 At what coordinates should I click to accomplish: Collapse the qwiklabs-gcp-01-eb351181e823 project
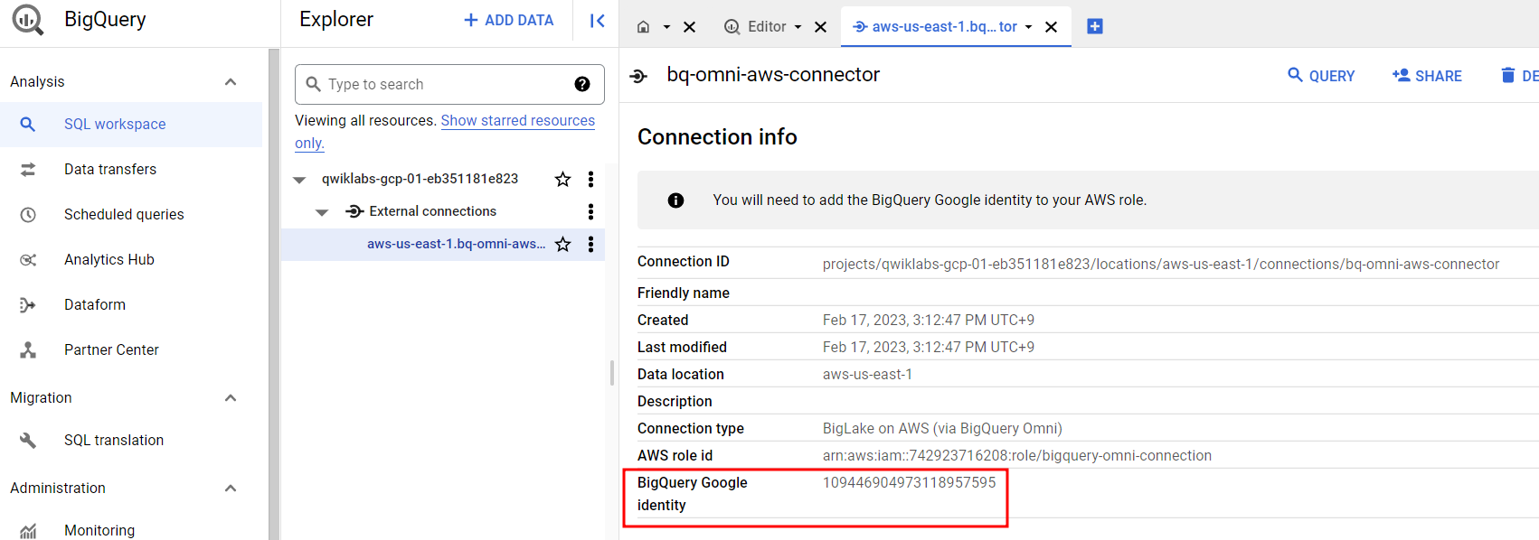tap(299, 180)
